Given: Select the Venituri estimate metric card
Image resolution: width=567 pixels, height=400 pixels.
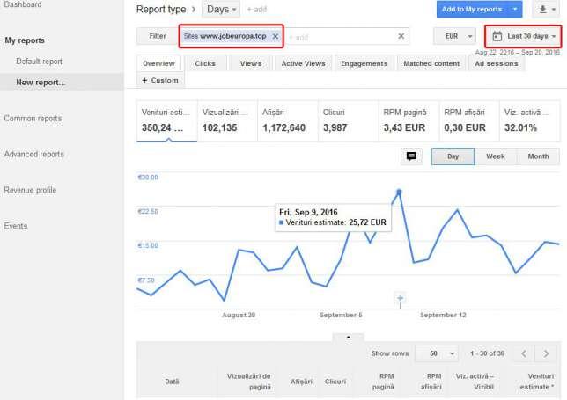Looking at the screenshot, I should click(x=167, y=121).
